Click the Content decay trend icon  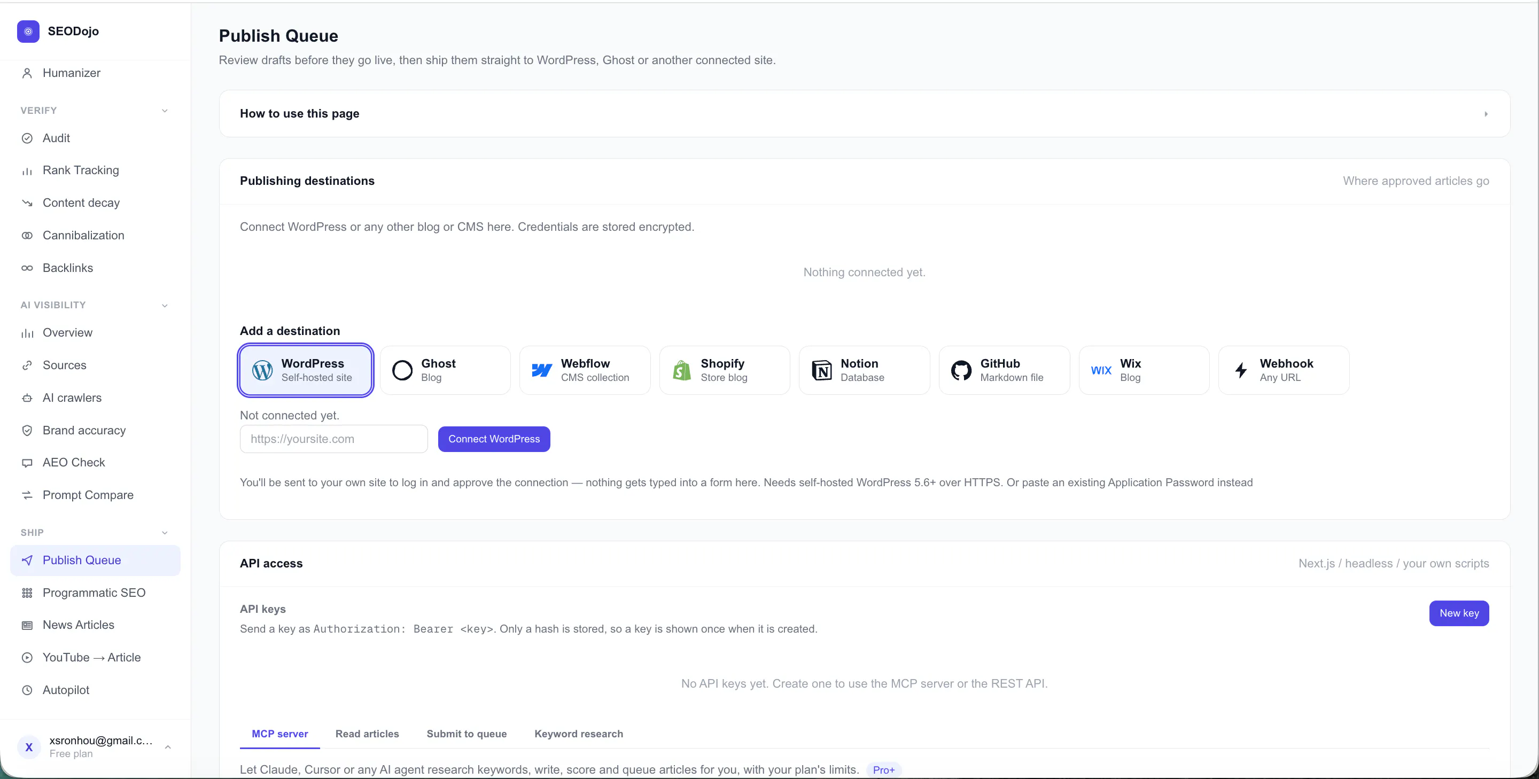click(27, 203)
